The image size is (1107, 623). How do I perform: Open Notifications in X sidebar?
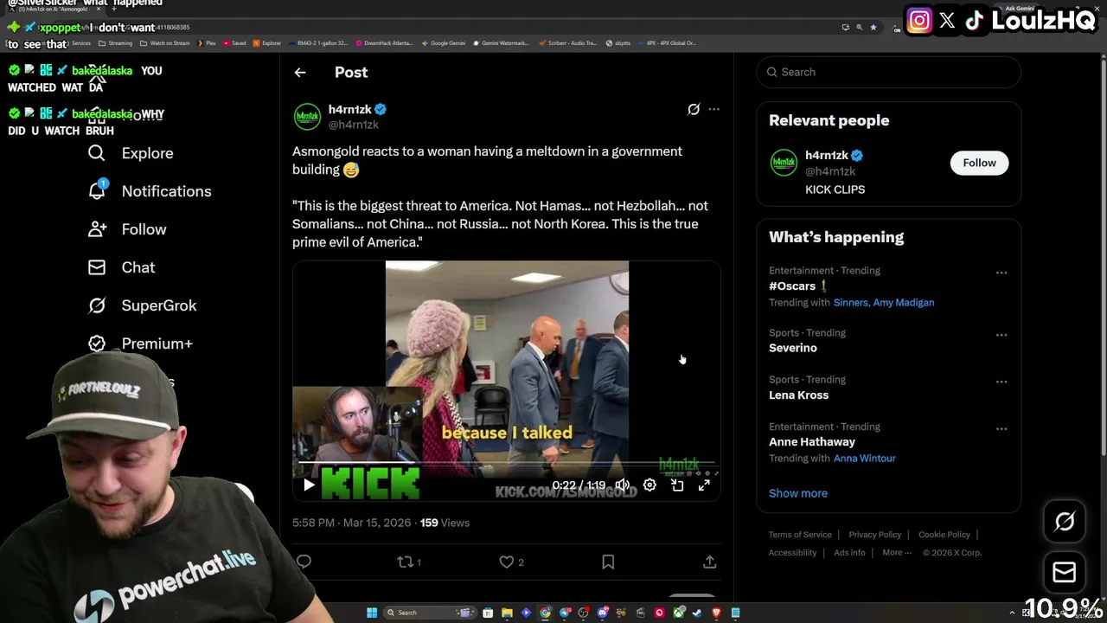pos(150,191)
